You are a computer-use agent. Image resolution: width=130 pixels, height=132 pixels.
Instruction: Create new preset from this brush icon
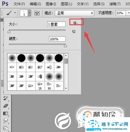pyautogui.click(x=74, y=31)
